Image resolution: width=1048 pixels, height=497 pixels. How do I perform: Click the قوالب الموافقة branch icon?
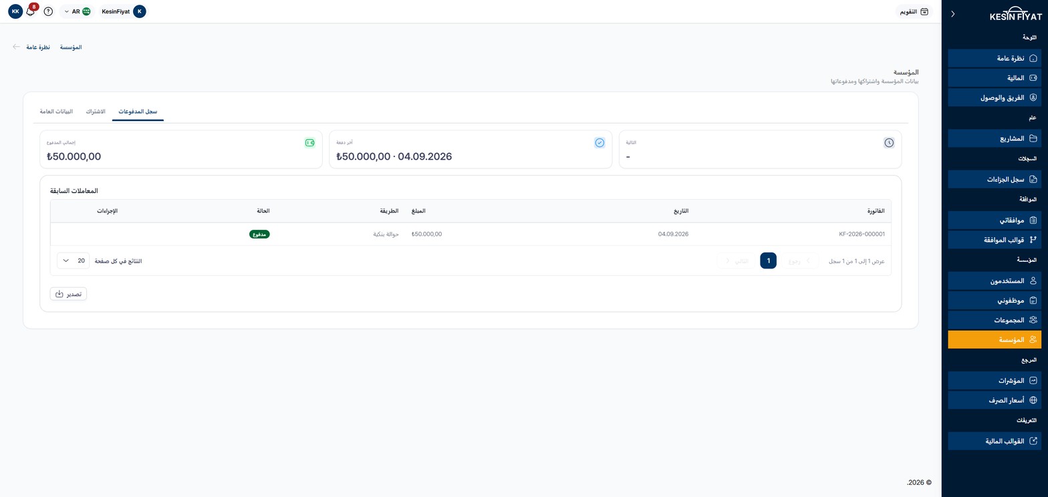coord(1033,239)
